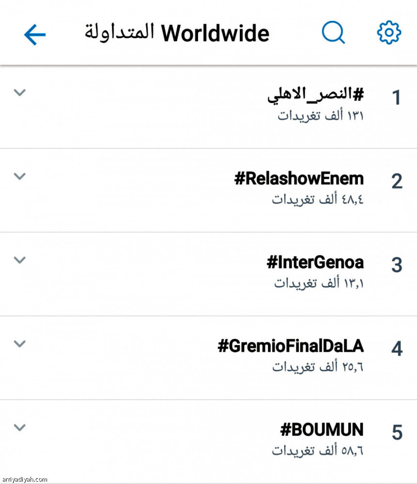Open the #GremioFinalDaLA hashtag

(x=291, y=346)
